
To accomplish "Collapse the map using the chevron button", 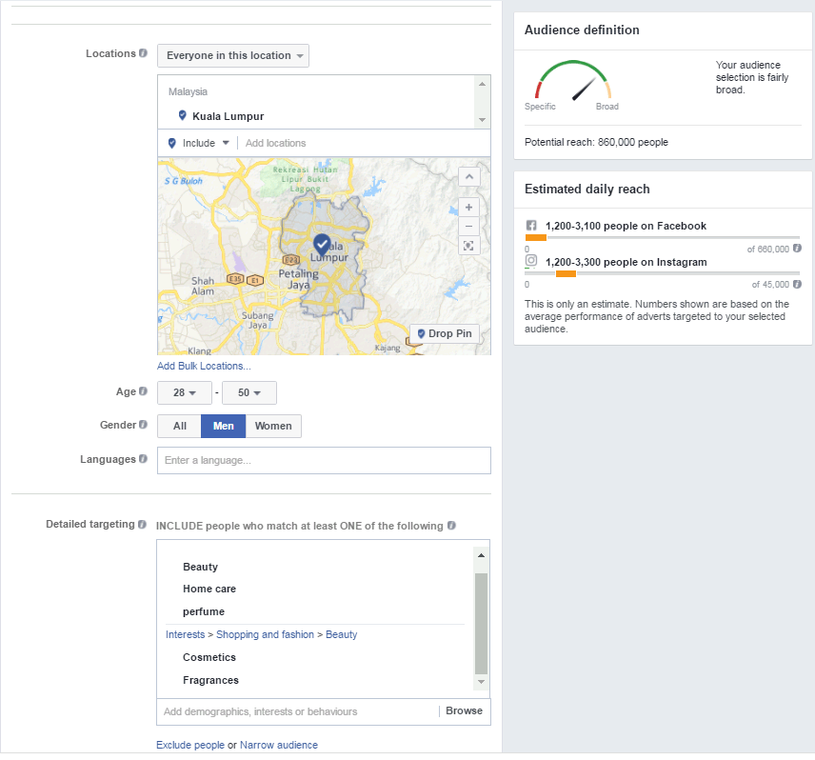I will (468, 177).
